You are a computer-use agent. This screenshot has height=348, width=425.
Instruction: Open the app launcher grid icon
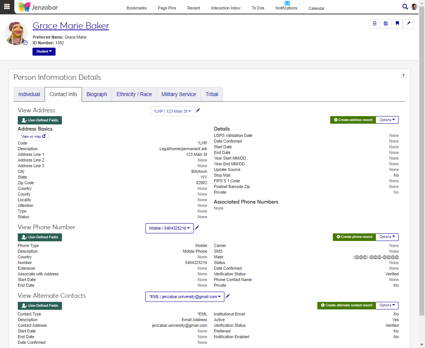(x=7, y=7)
